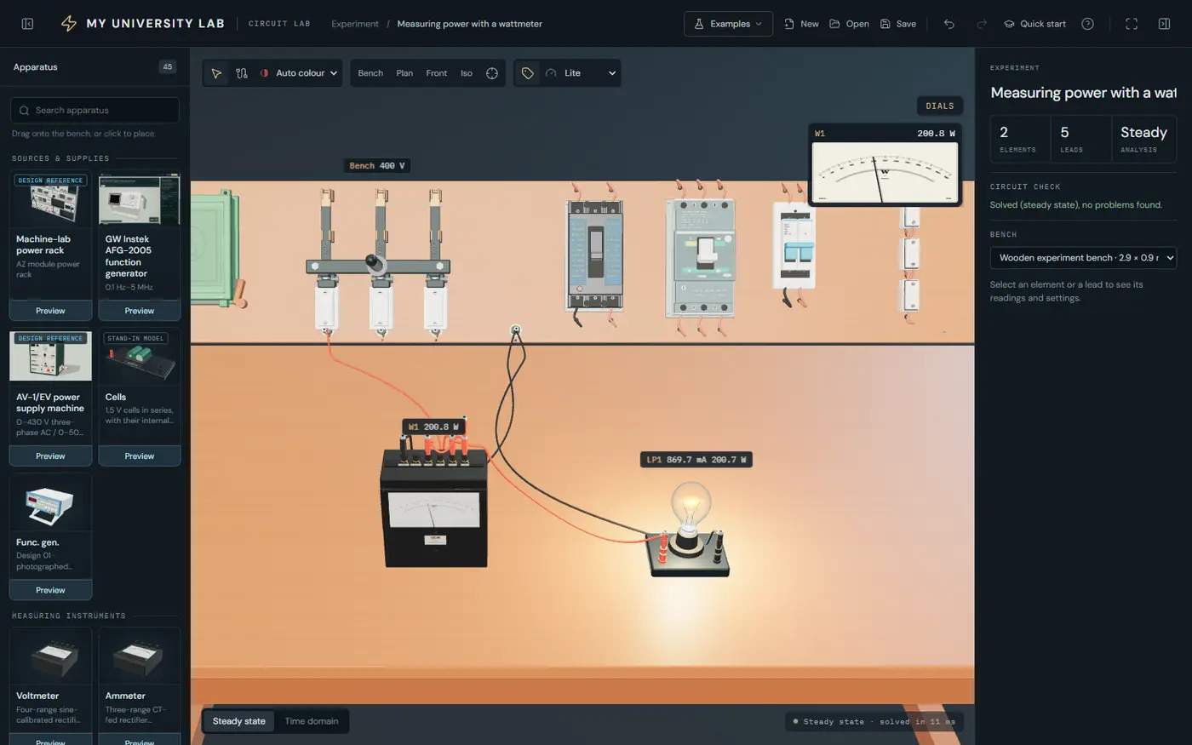
Task: Open the help question mark icon
Action: tap(1087, 24)
